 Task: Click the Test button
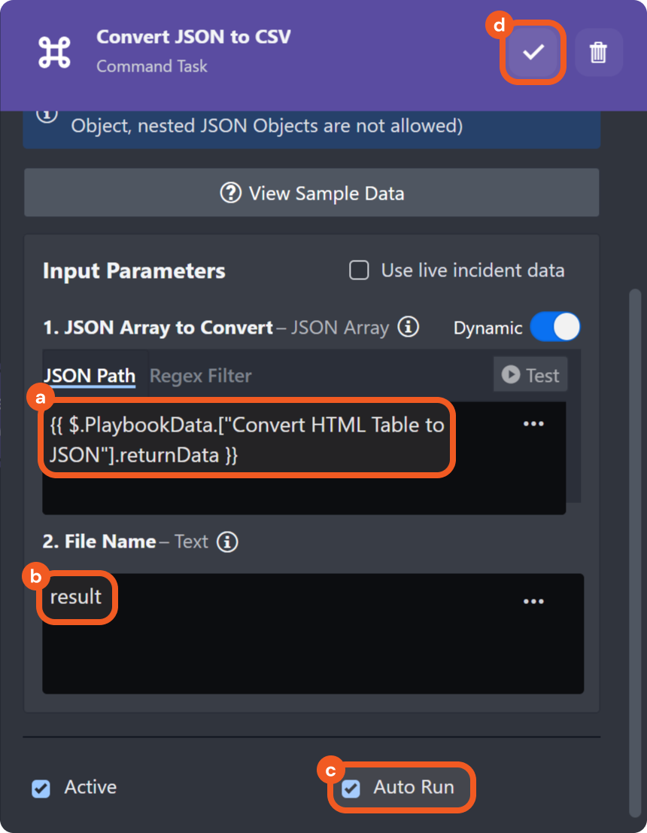(x=530, y=374)
